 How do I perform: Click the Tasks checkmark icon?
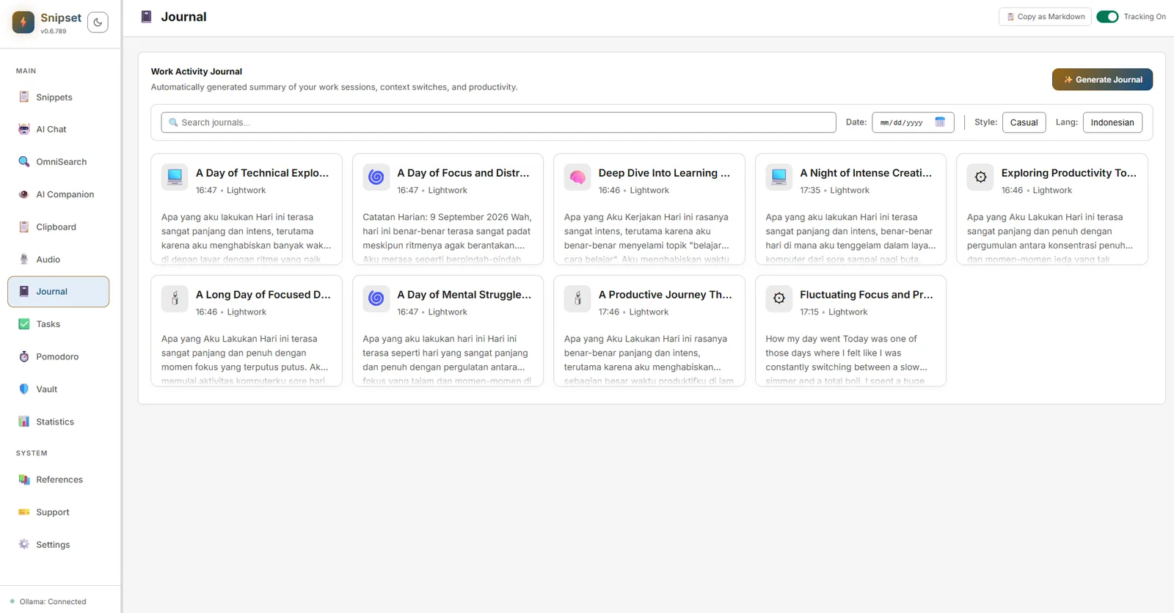pos(24,324)
